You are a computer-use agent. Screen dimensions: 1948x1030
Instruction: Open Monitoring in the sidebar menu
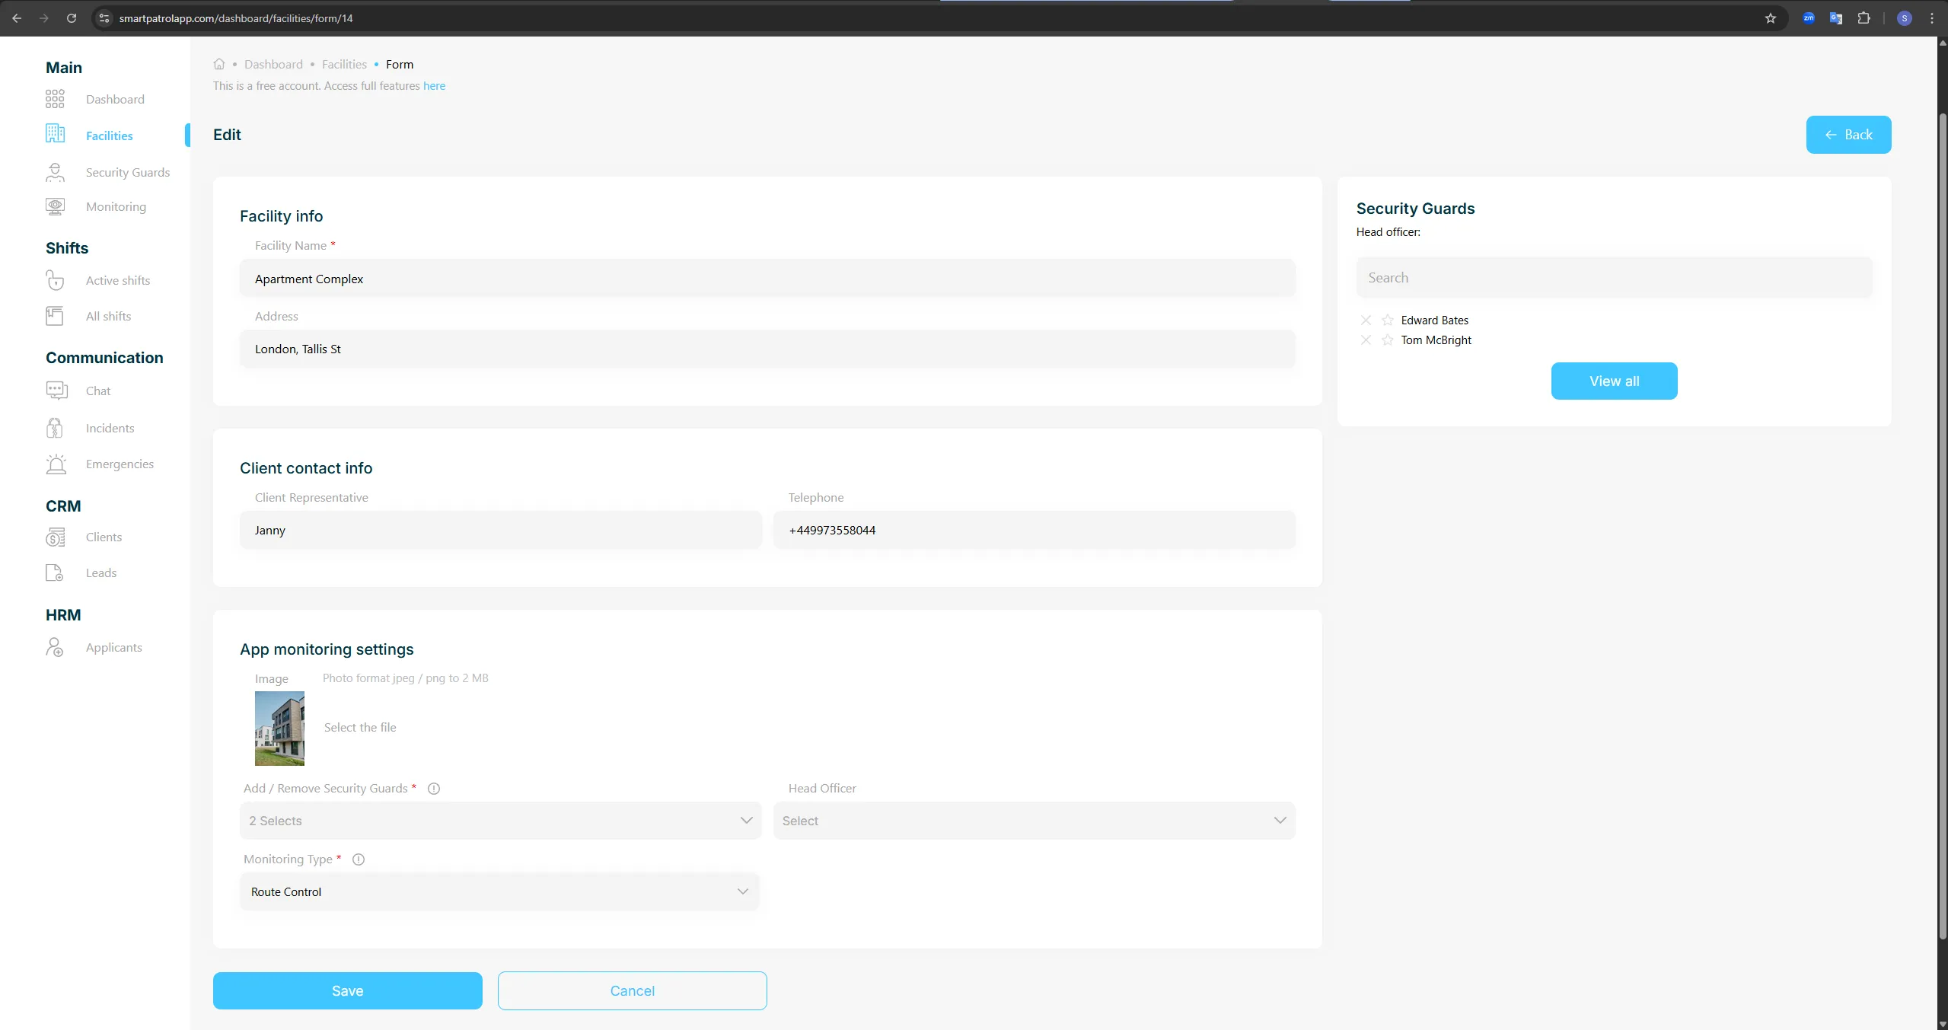point(116,206)
